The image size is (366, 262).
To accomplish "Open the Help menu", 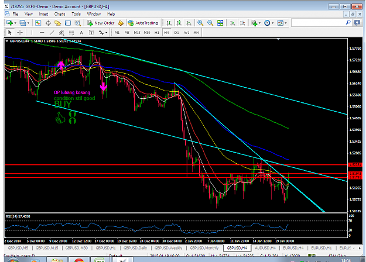I will [111, 14].
